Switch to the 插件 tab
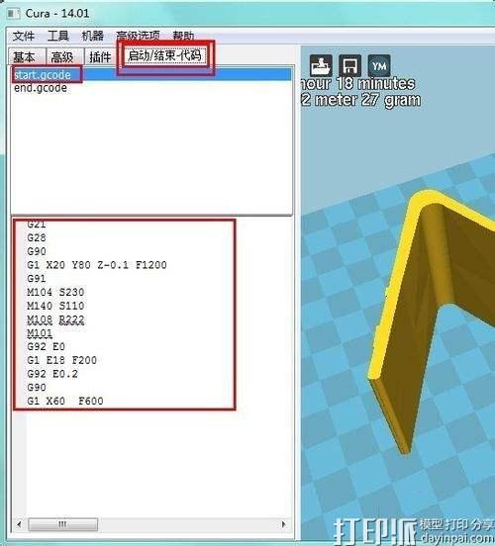The height and width of the screenshot is (546, 495). pyautogui.click(x=101, y=56)
